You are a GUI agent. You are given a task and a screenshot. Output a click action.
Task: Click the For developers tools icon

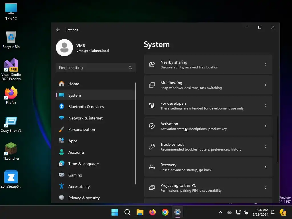[152, 106]
